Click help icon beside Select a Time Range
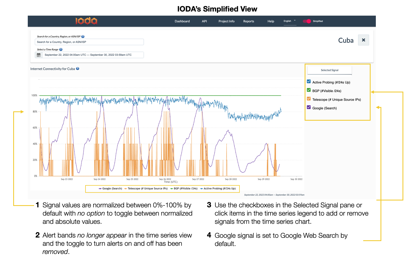Viewport: 408px width, 260px height. click(x=61, y=50)
